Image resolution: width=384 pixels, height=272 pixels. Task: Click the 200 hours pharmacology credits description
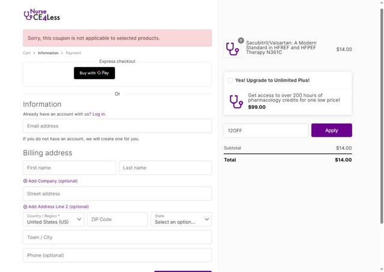[294, 98]
